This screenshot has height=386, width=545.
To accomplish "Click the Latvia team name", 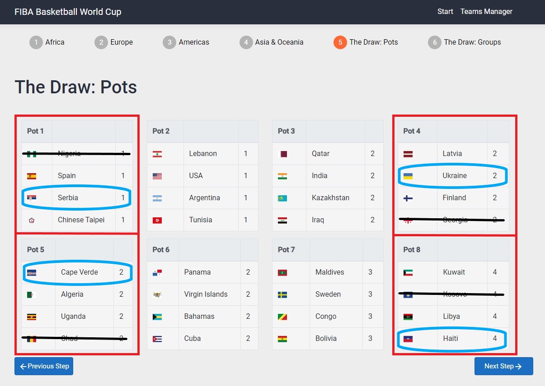I will coord(452,154).
